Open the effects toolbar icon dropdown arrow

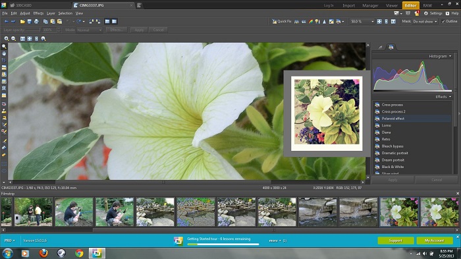pyautogui.click(x=343, y=22)
